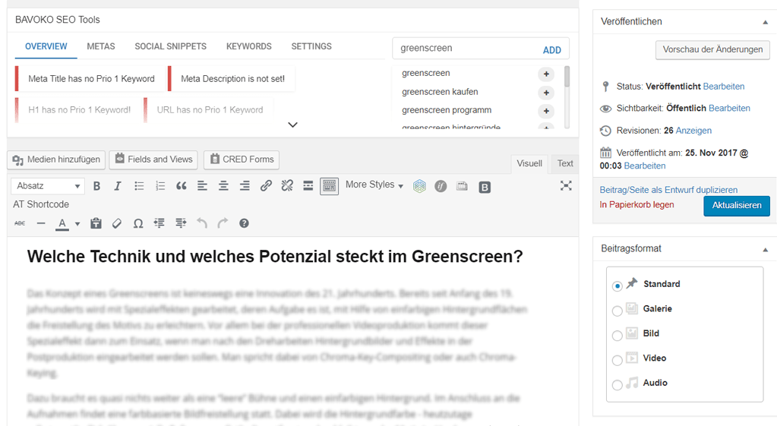Move post to trash via In Papierkorb legen

636,204
